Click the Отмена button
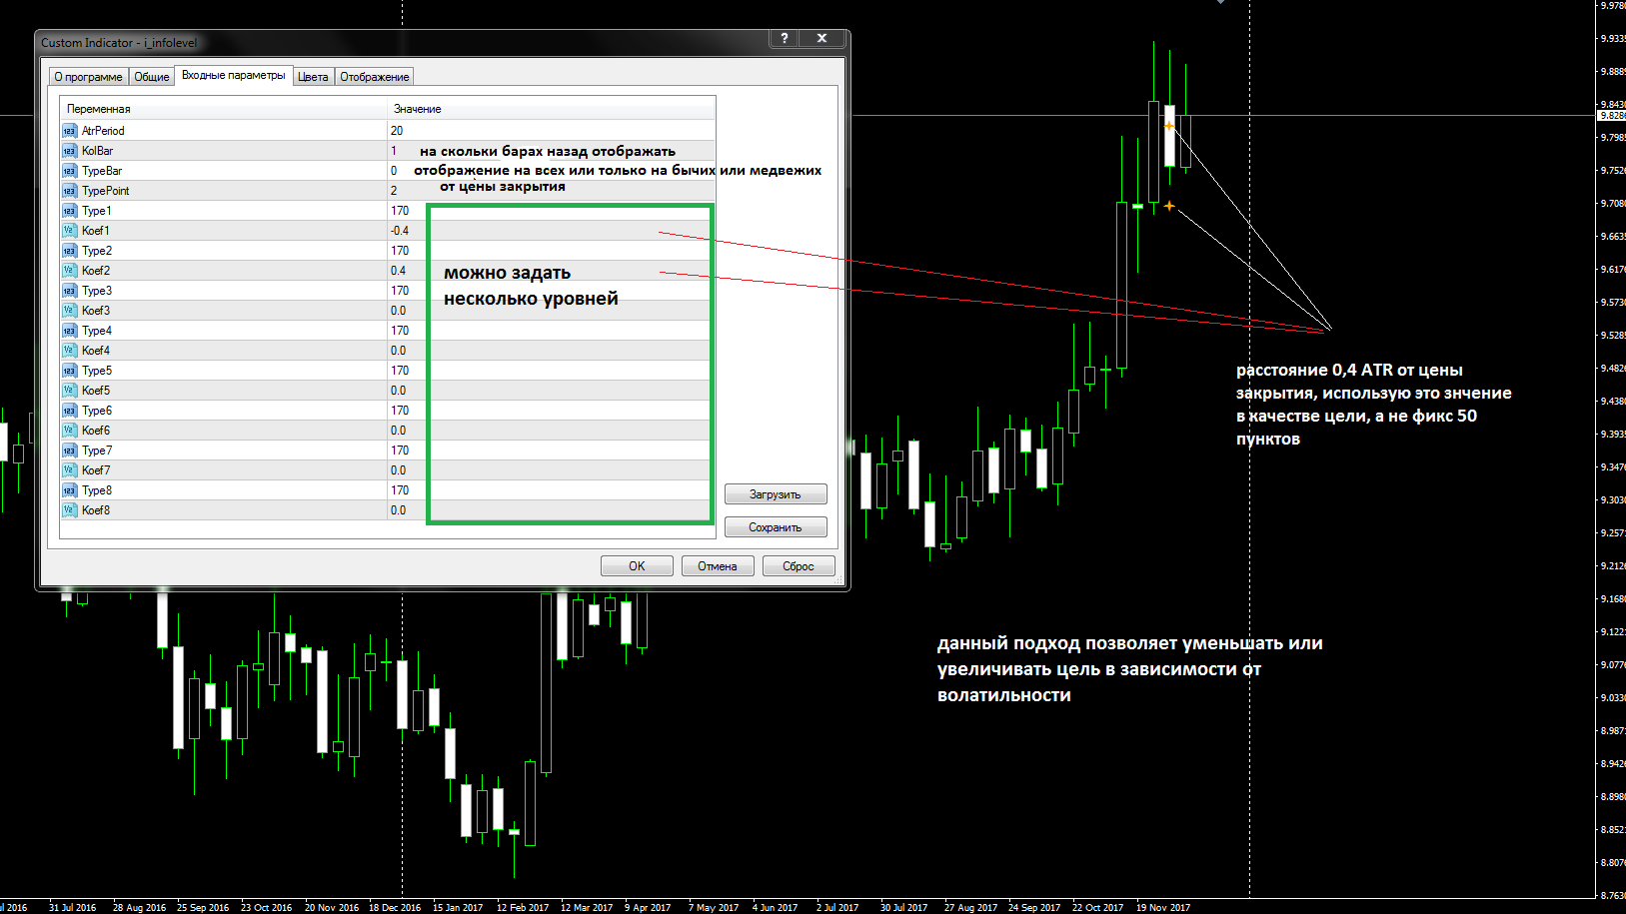1626x914 pixels. pyautogui.click(x=718, y=566)
